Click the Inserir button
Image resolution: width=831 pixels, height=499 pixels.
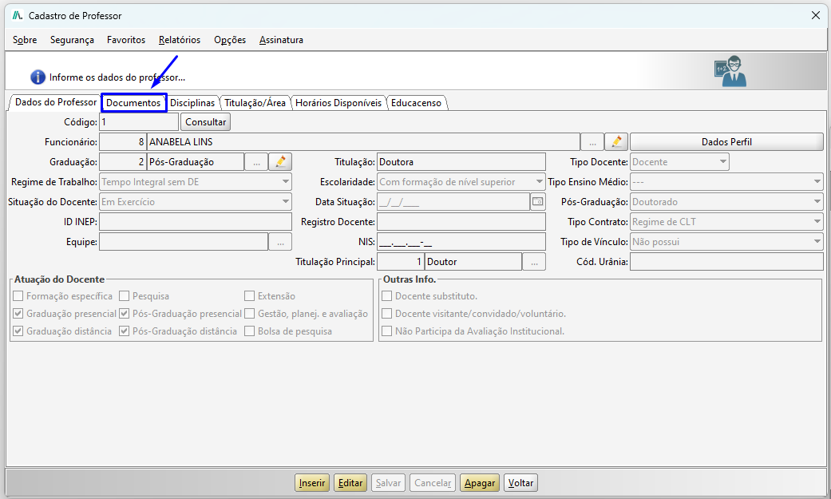coord(312,483)
